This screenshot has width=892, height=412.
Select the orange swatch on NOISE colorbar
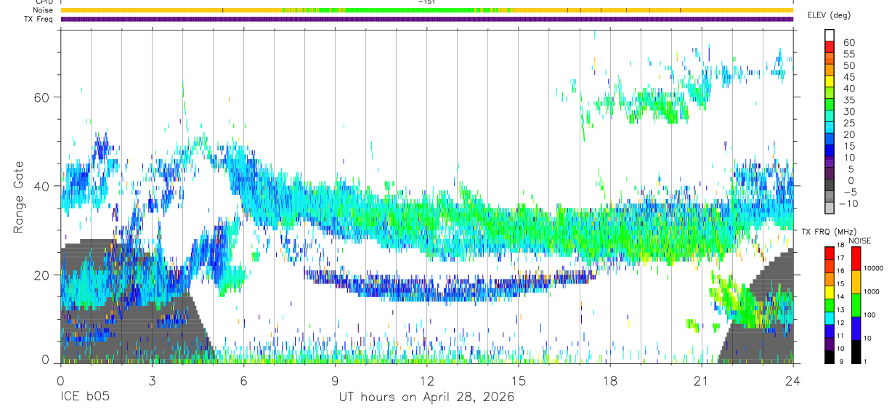(856, 282)
